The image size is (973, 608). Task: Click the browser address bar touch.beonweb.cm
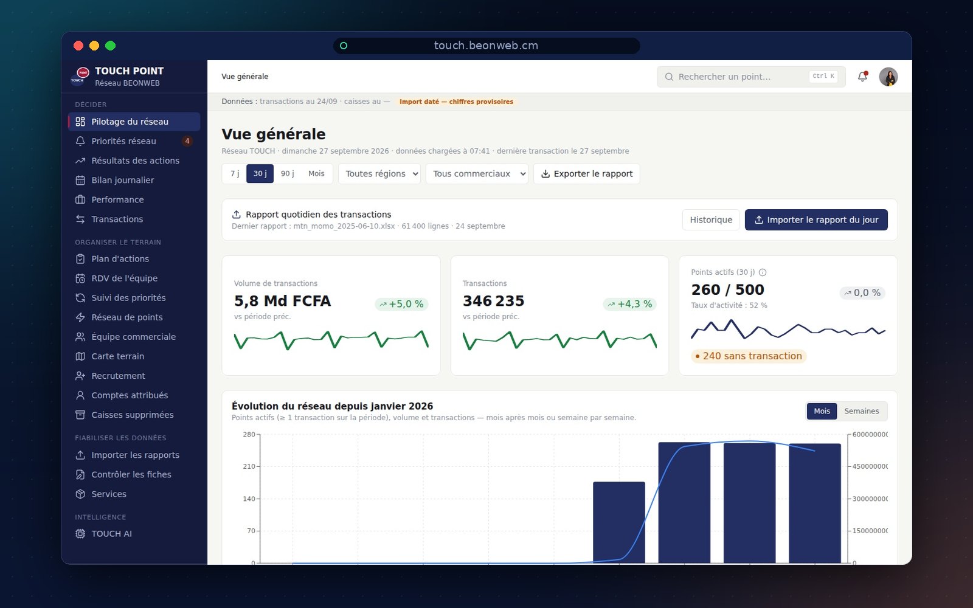[x=486, y=46]
